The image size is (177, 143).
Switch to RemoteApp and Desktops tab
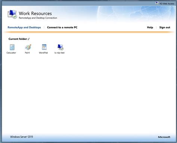[24, 28]
